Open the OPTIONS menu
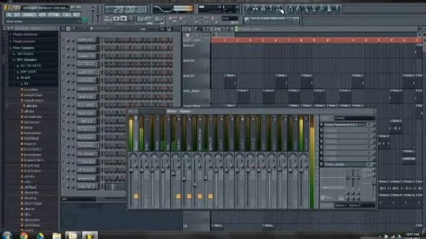 [54, 15]
